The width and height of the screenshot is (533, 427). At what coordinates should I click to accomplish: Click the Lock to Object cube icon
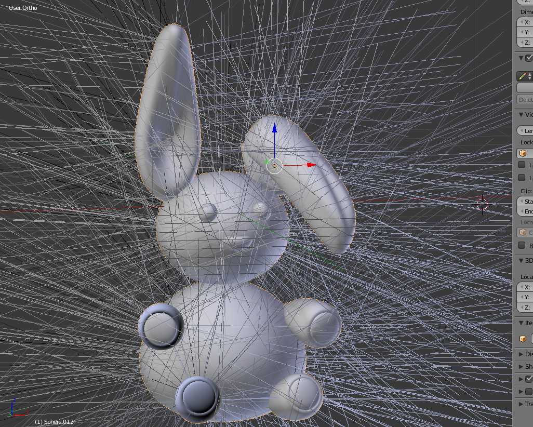click(x=523, y=153)
